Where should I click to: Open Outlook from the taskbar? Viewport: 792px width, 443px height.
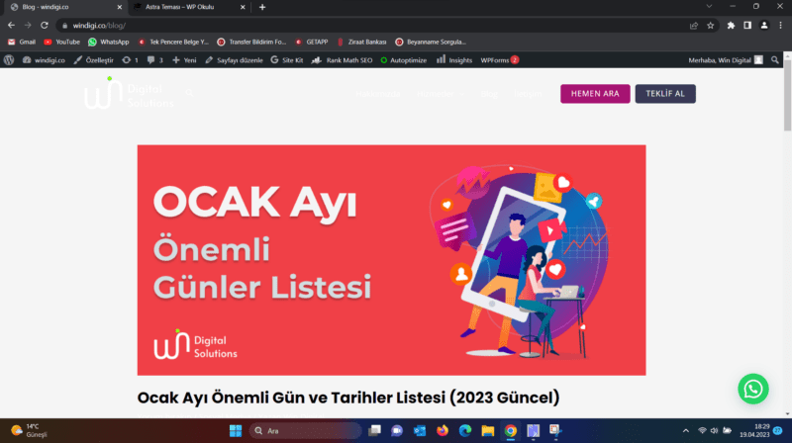pyautogui.click(x=420, y=431)
